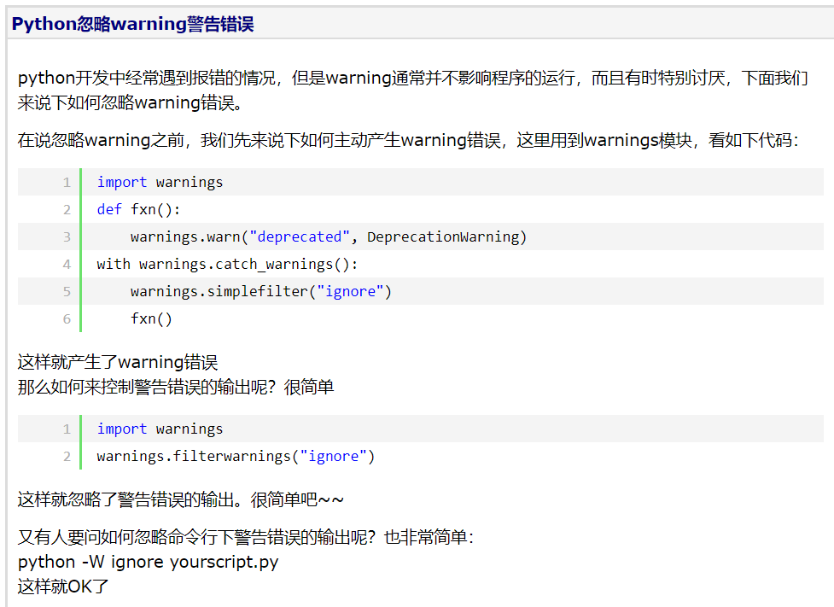The width and height of the screenshot is (834, 607).
Task: Click the "ignore" string in the second code block
Action: pos(335,456)
